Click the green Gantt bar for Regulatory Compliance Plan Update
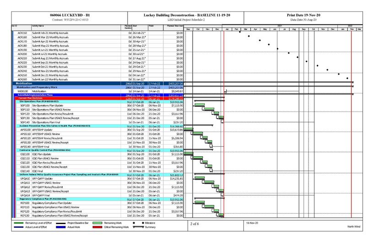This screenshot has height=252, width=389. 200,202
